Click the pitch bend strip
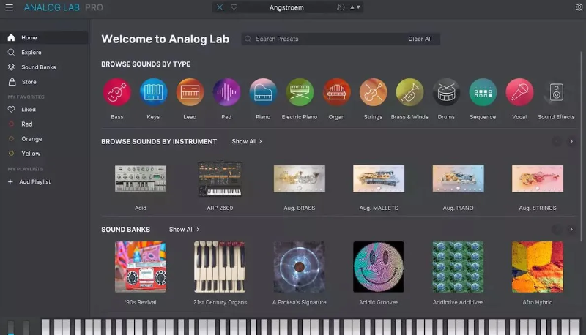This screenshot has height=335, width=586. point(11,328)
